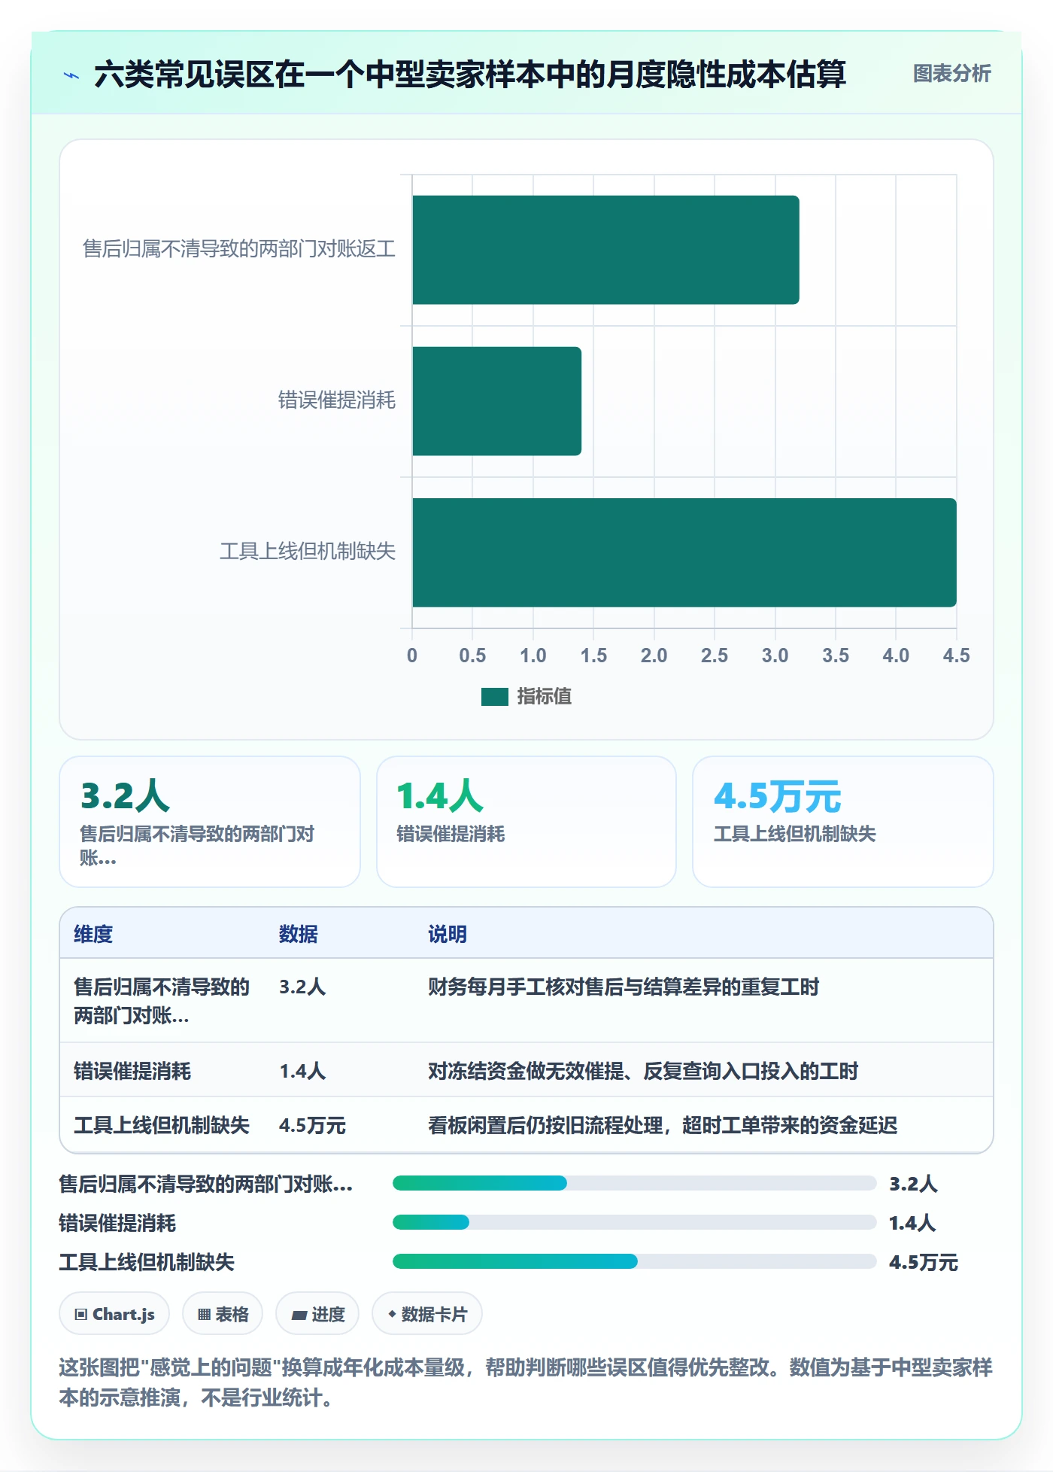Image resolution: width=1053 pixels, height=1472 pixels.
Task: Click the 售后归属不清 chart bar
Action: coord(605,250)
